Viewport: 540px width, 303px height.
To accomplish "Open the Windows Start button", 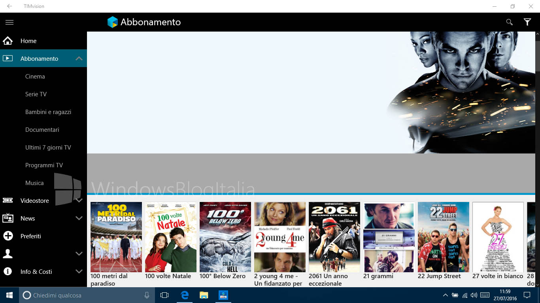I will (9, 295).
